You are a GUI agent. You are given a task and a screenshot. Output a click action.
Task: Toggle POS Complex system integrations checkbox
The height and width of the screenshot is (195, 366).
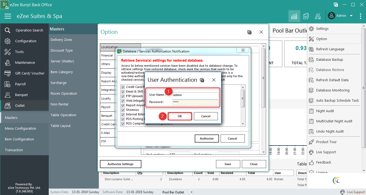tap(123, 123)
